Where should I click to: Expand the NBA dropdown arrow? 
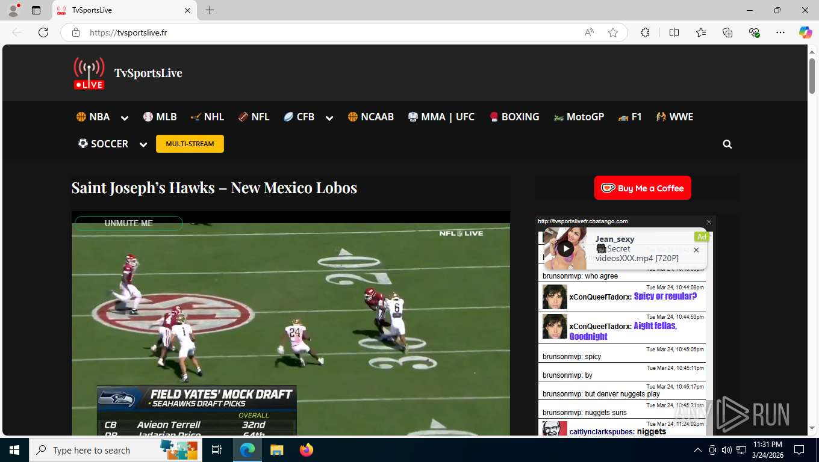coord(125,118)
